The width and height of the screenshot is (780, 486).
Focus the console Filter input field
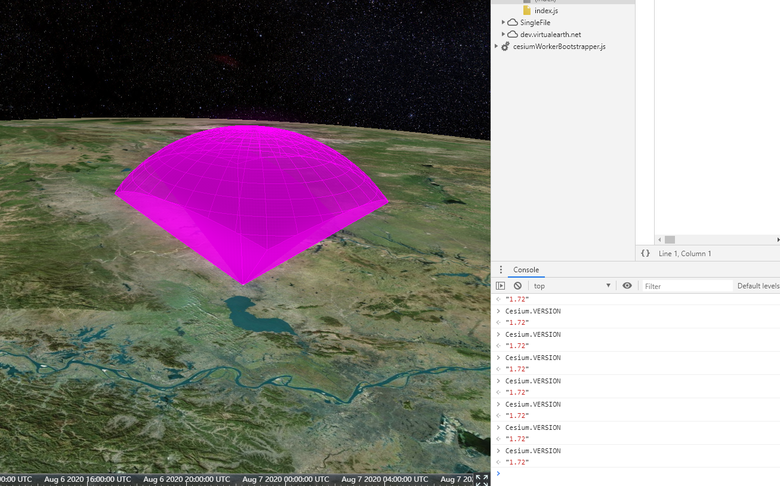(x=687, y=286)
